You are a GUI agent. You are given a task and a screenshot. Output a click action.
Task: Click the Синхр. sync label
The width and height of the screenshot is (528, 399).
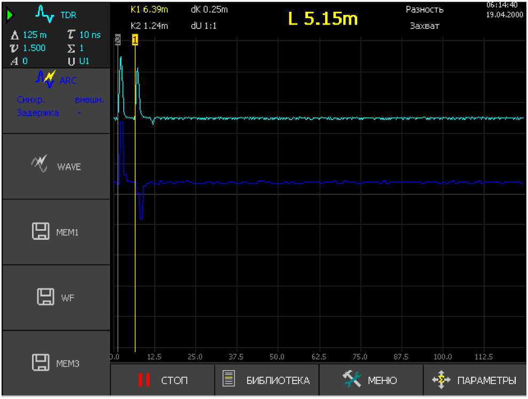30,100
